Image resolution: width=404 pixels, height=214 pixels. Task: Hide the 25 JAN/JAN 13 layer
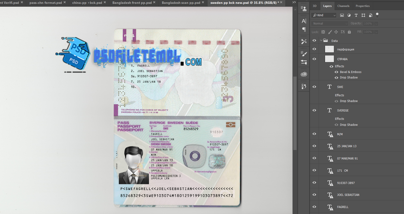pyautogui.click(x=314, y=146)
